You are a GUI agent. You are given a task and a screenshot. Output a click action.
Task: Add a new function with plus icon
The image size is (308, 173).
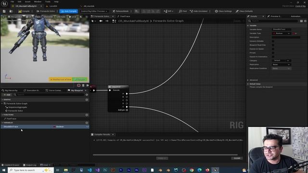pyautogui.click(x=87, y=115)
